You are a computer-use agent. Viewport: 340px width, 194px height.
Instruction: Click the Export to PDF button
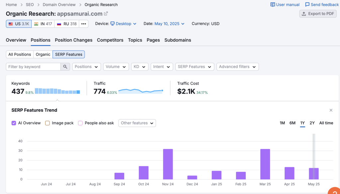click(318, 14)
